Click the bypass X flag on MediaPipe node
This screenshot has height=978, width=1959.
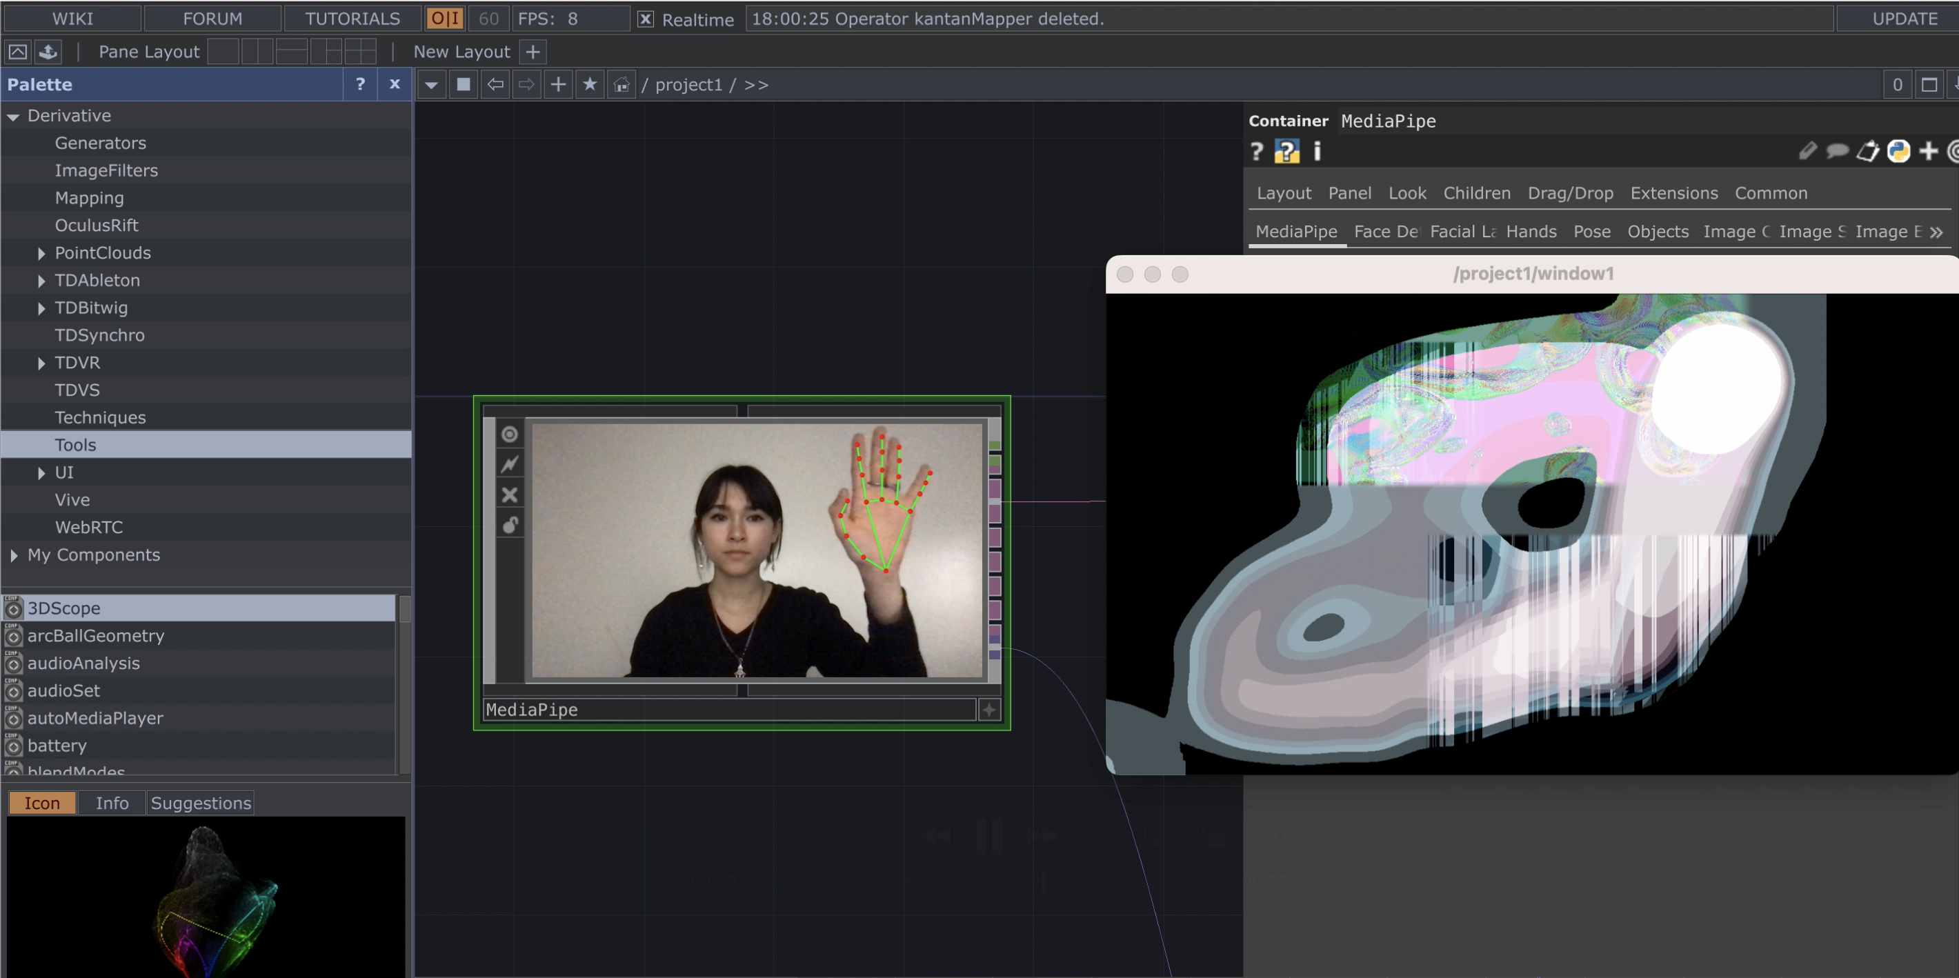click(x=510, y=495)
